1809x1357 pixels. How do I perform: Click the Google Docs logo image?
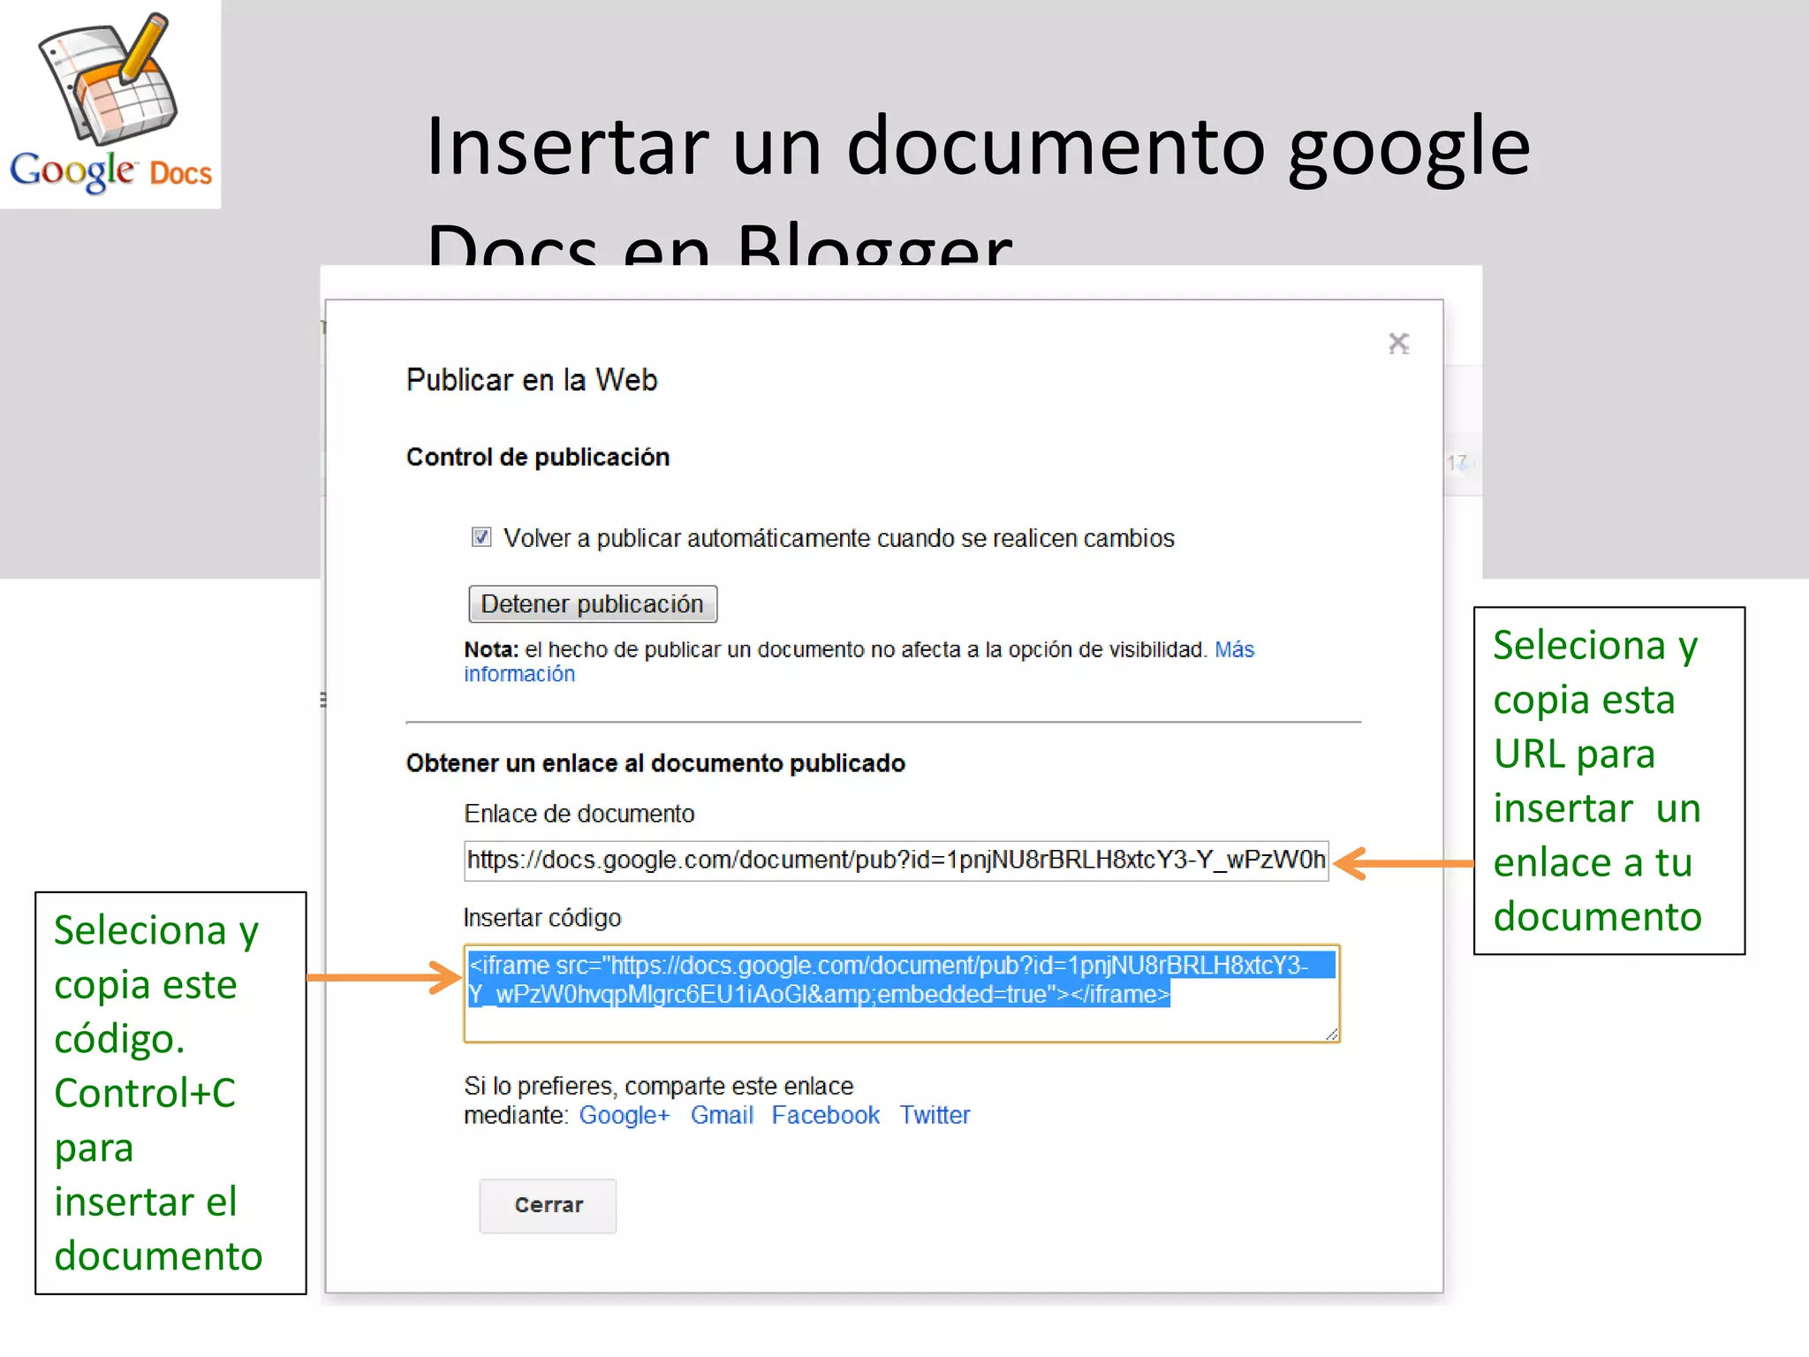point(110,103)
